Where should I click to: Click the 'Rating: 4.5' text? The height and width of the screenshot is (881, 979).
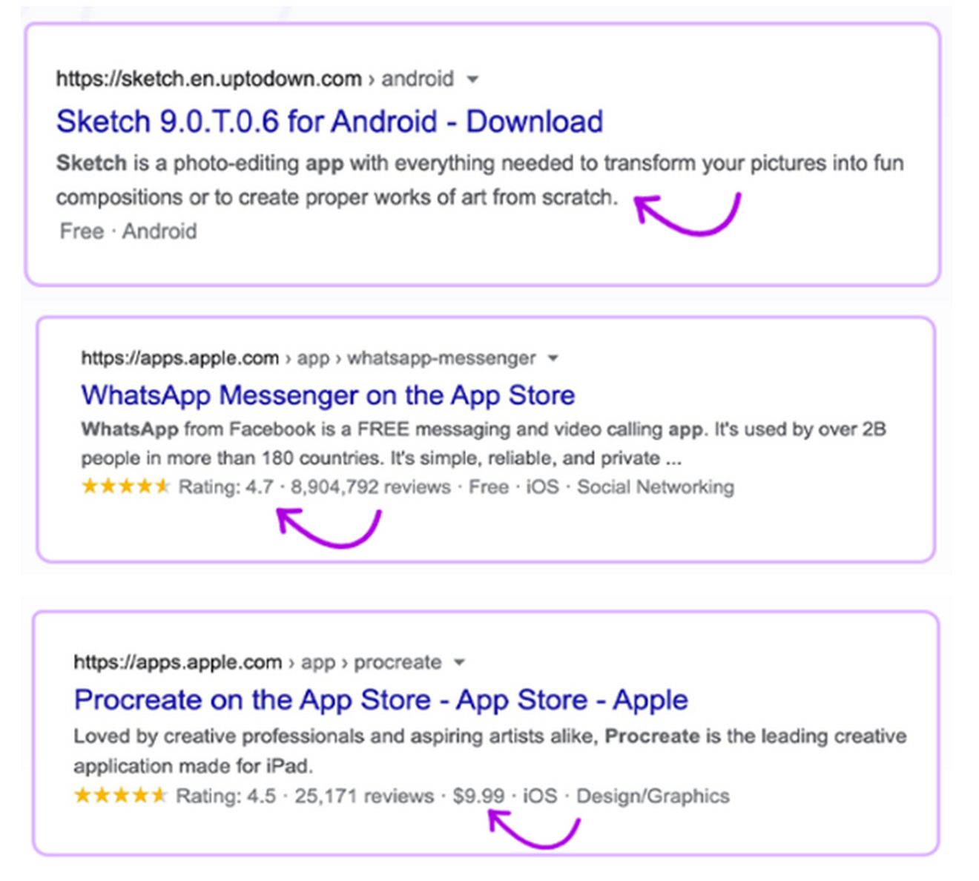(x=225, y=796)
